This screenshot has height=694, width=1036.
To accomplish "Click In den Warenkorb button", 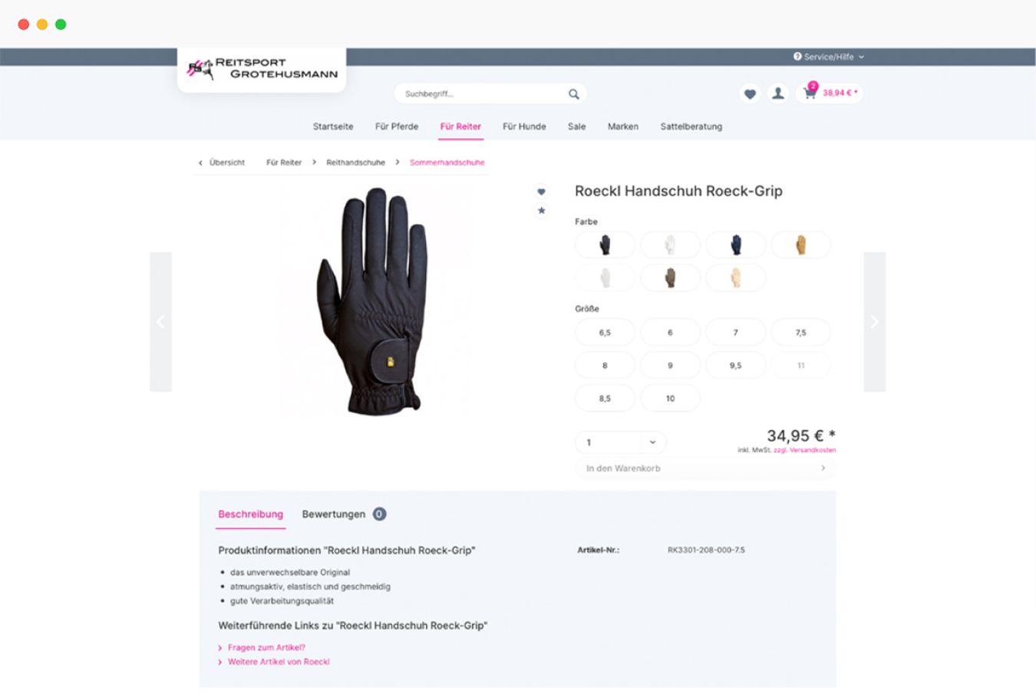I will [x=705, y=469].
